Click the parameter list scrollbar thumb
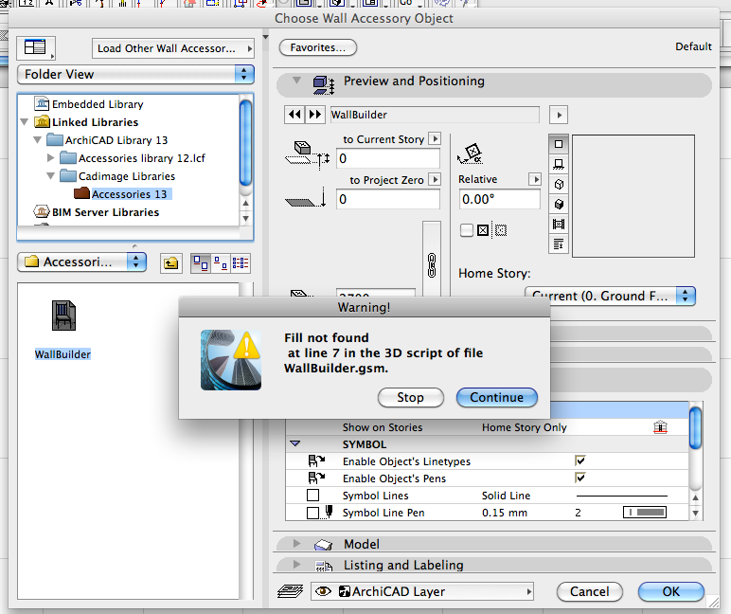Image resolution: width=731 pixels, height=614 pixels. tap(695, 428)
